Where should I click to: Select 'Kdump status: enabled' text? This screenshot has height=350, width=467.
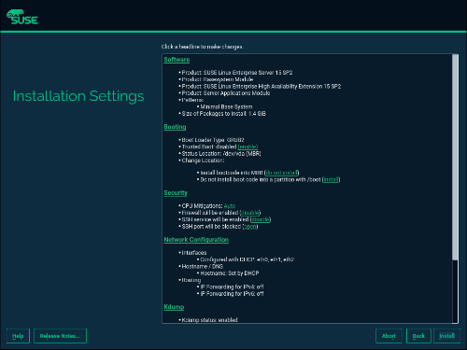[x=209, y=320]
